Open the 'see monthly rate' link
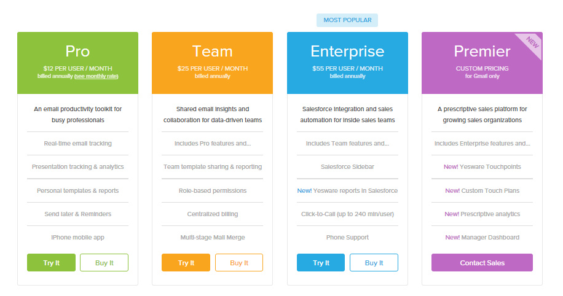Viewport: 563px width, 296px height. point(96,76)
